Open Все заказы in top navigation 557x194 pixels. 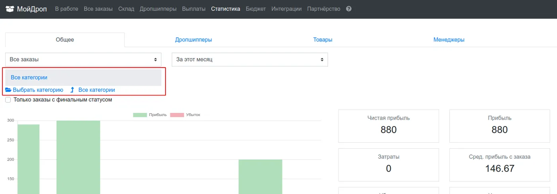pyautogui.click(x=98, y=9)
